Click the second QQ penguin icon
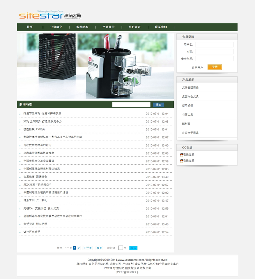The width and height of the screenshot is (255, 279). coord(181,161)
